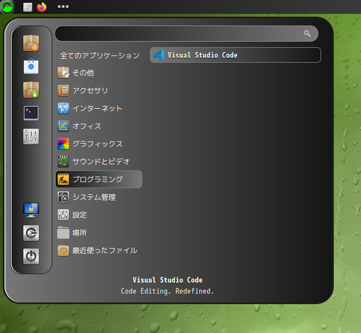Open system settings mixer icon in sidebar
The width and height of the screenshot is (361, 333).
pyautogui.click(x=31, y=137)
